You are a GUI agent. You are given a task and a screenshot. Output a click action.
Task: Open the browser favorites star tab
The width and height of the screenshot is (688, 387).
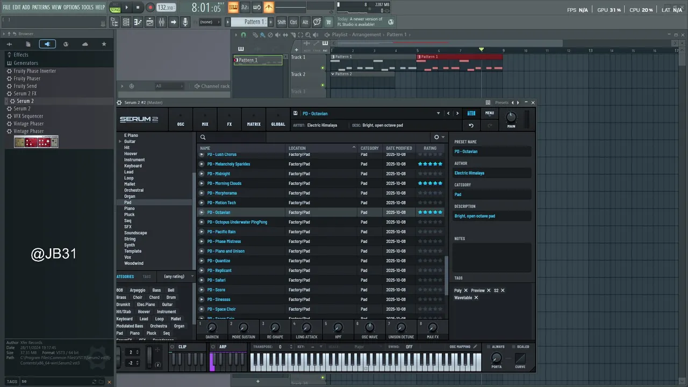pos(104,44)
